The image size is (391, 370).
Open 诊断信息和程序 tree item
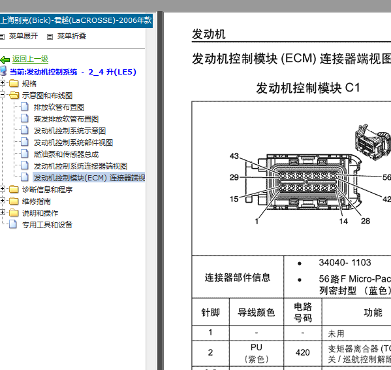pos(47,190)
